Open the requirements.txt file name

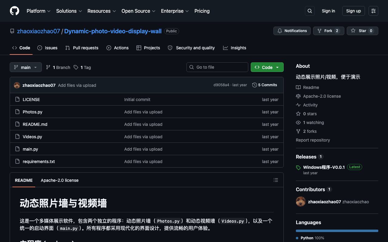[x=39, y=162]
